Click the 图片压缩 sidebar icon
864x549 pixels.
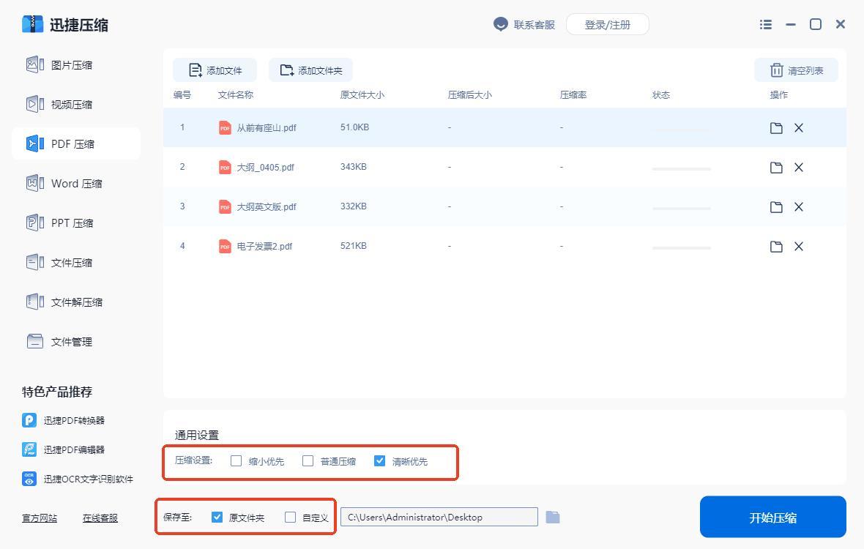click(34, 64)
